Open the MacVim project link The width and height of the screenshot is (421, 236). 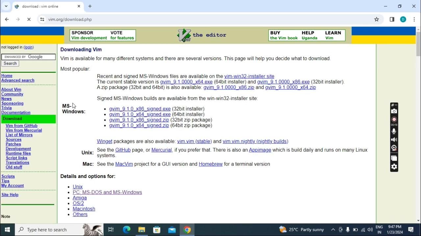click(124, 164)
